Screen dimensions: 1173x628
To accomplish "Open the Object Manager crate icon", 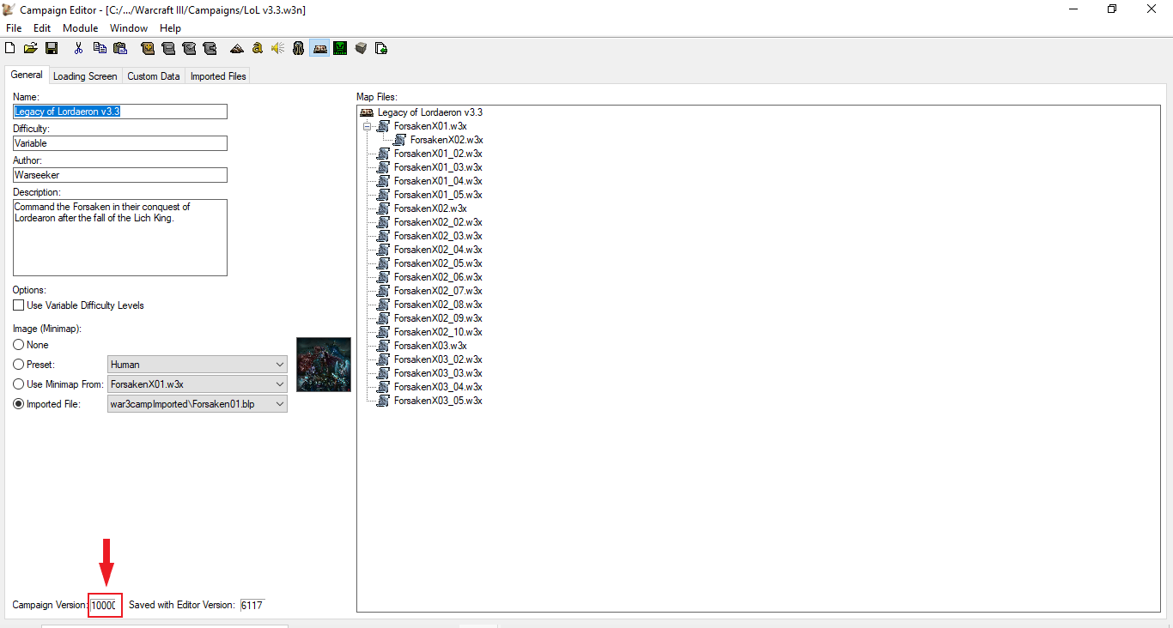I will (361, 48).
